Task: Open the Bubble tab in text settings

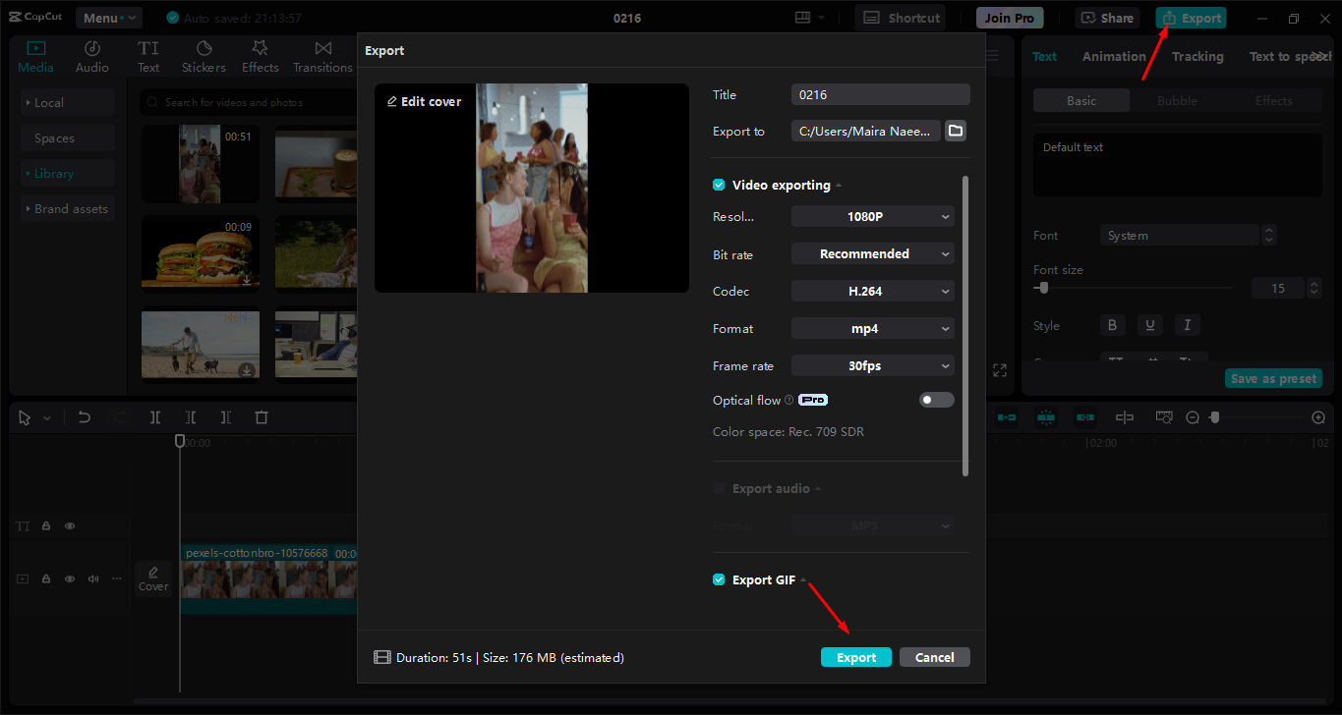Action: point(1176,100)
